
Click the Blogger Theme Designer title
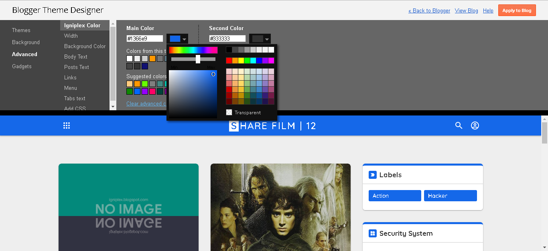pyautogui.click(x=58, y=10)
